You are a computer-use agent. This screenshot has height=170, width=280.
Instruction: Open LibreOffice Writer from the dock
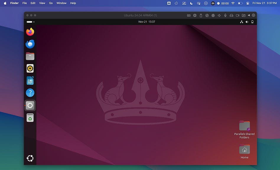[30, 81]
